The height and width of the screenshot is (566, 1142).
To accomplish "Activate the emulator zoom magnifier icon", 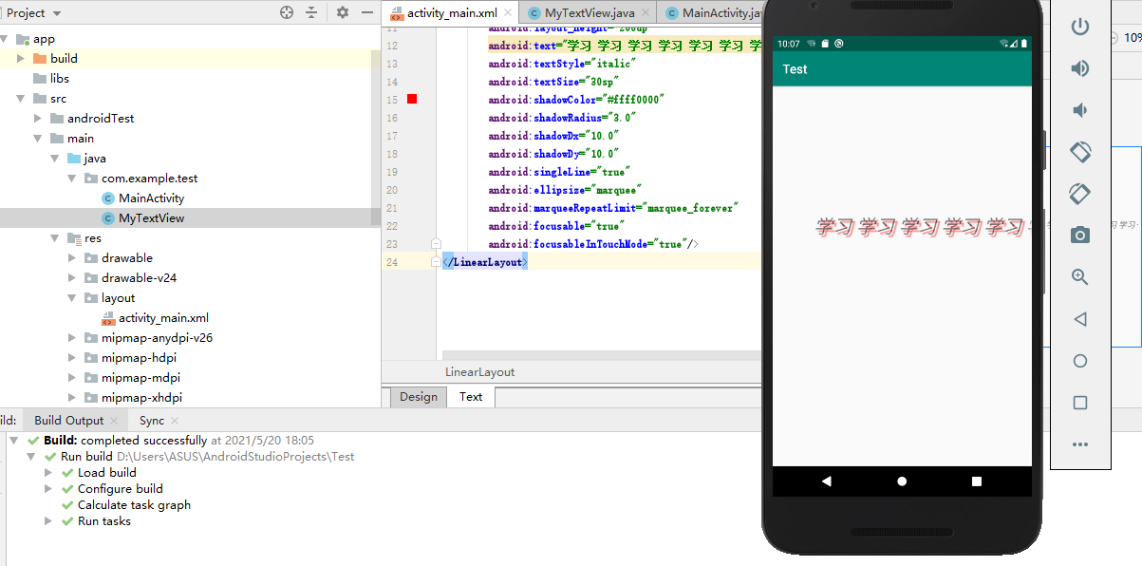I will tap(1079, 277).
